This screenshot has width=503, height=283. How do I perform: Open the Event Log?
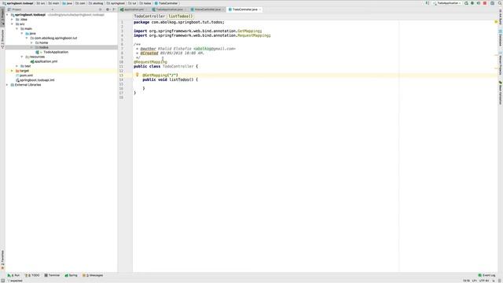tap(487, 275)
